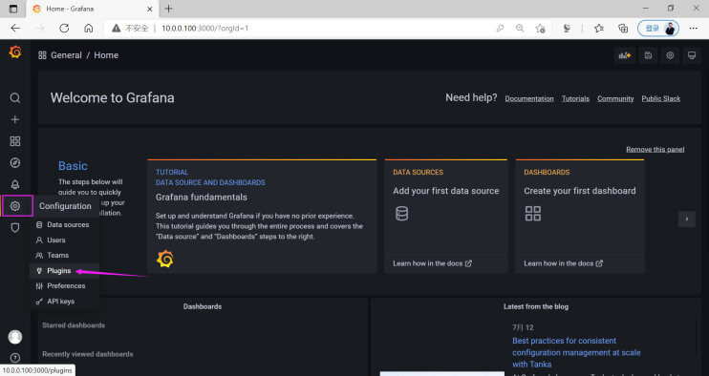The width and height of the screenshot is (709, 376).
Task: Click the Configuration menu header
Action: [65, 206]
